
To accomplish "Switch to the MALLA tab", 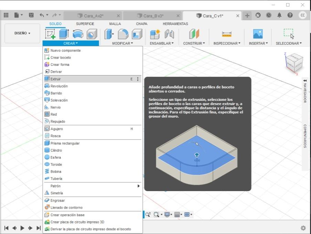I will (115, 24).
